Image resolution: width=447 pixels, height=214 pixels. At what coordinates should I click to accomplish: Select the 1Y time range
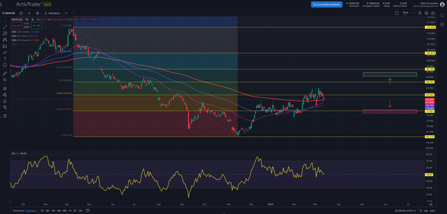(x=69, y=211)
